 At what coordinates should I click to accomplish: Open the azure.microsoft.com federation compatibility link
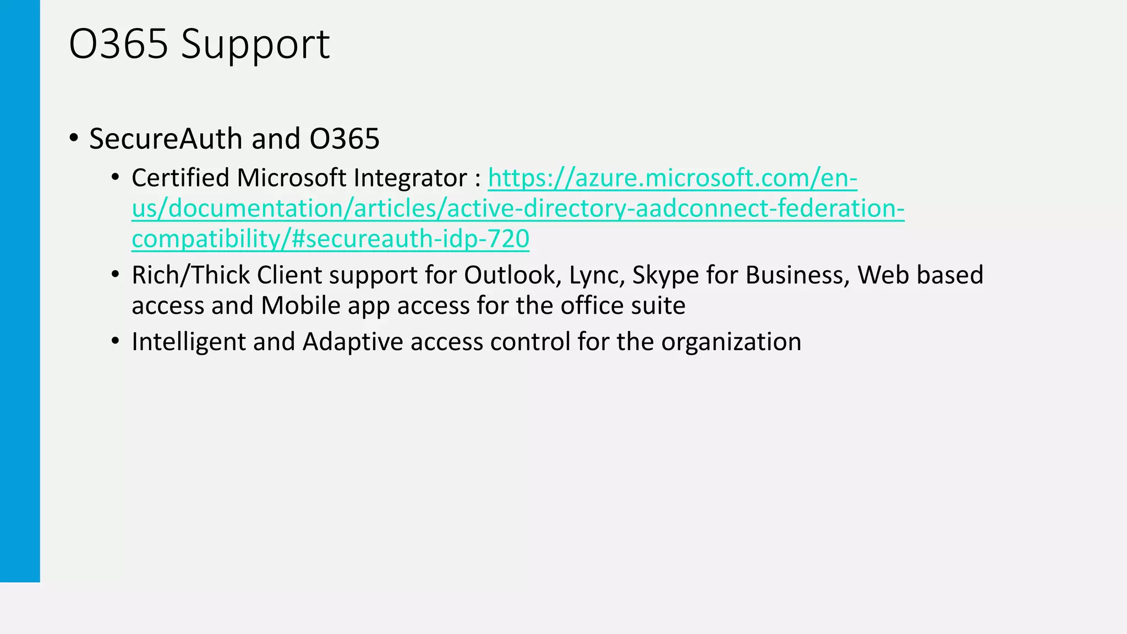click(518, 209)
